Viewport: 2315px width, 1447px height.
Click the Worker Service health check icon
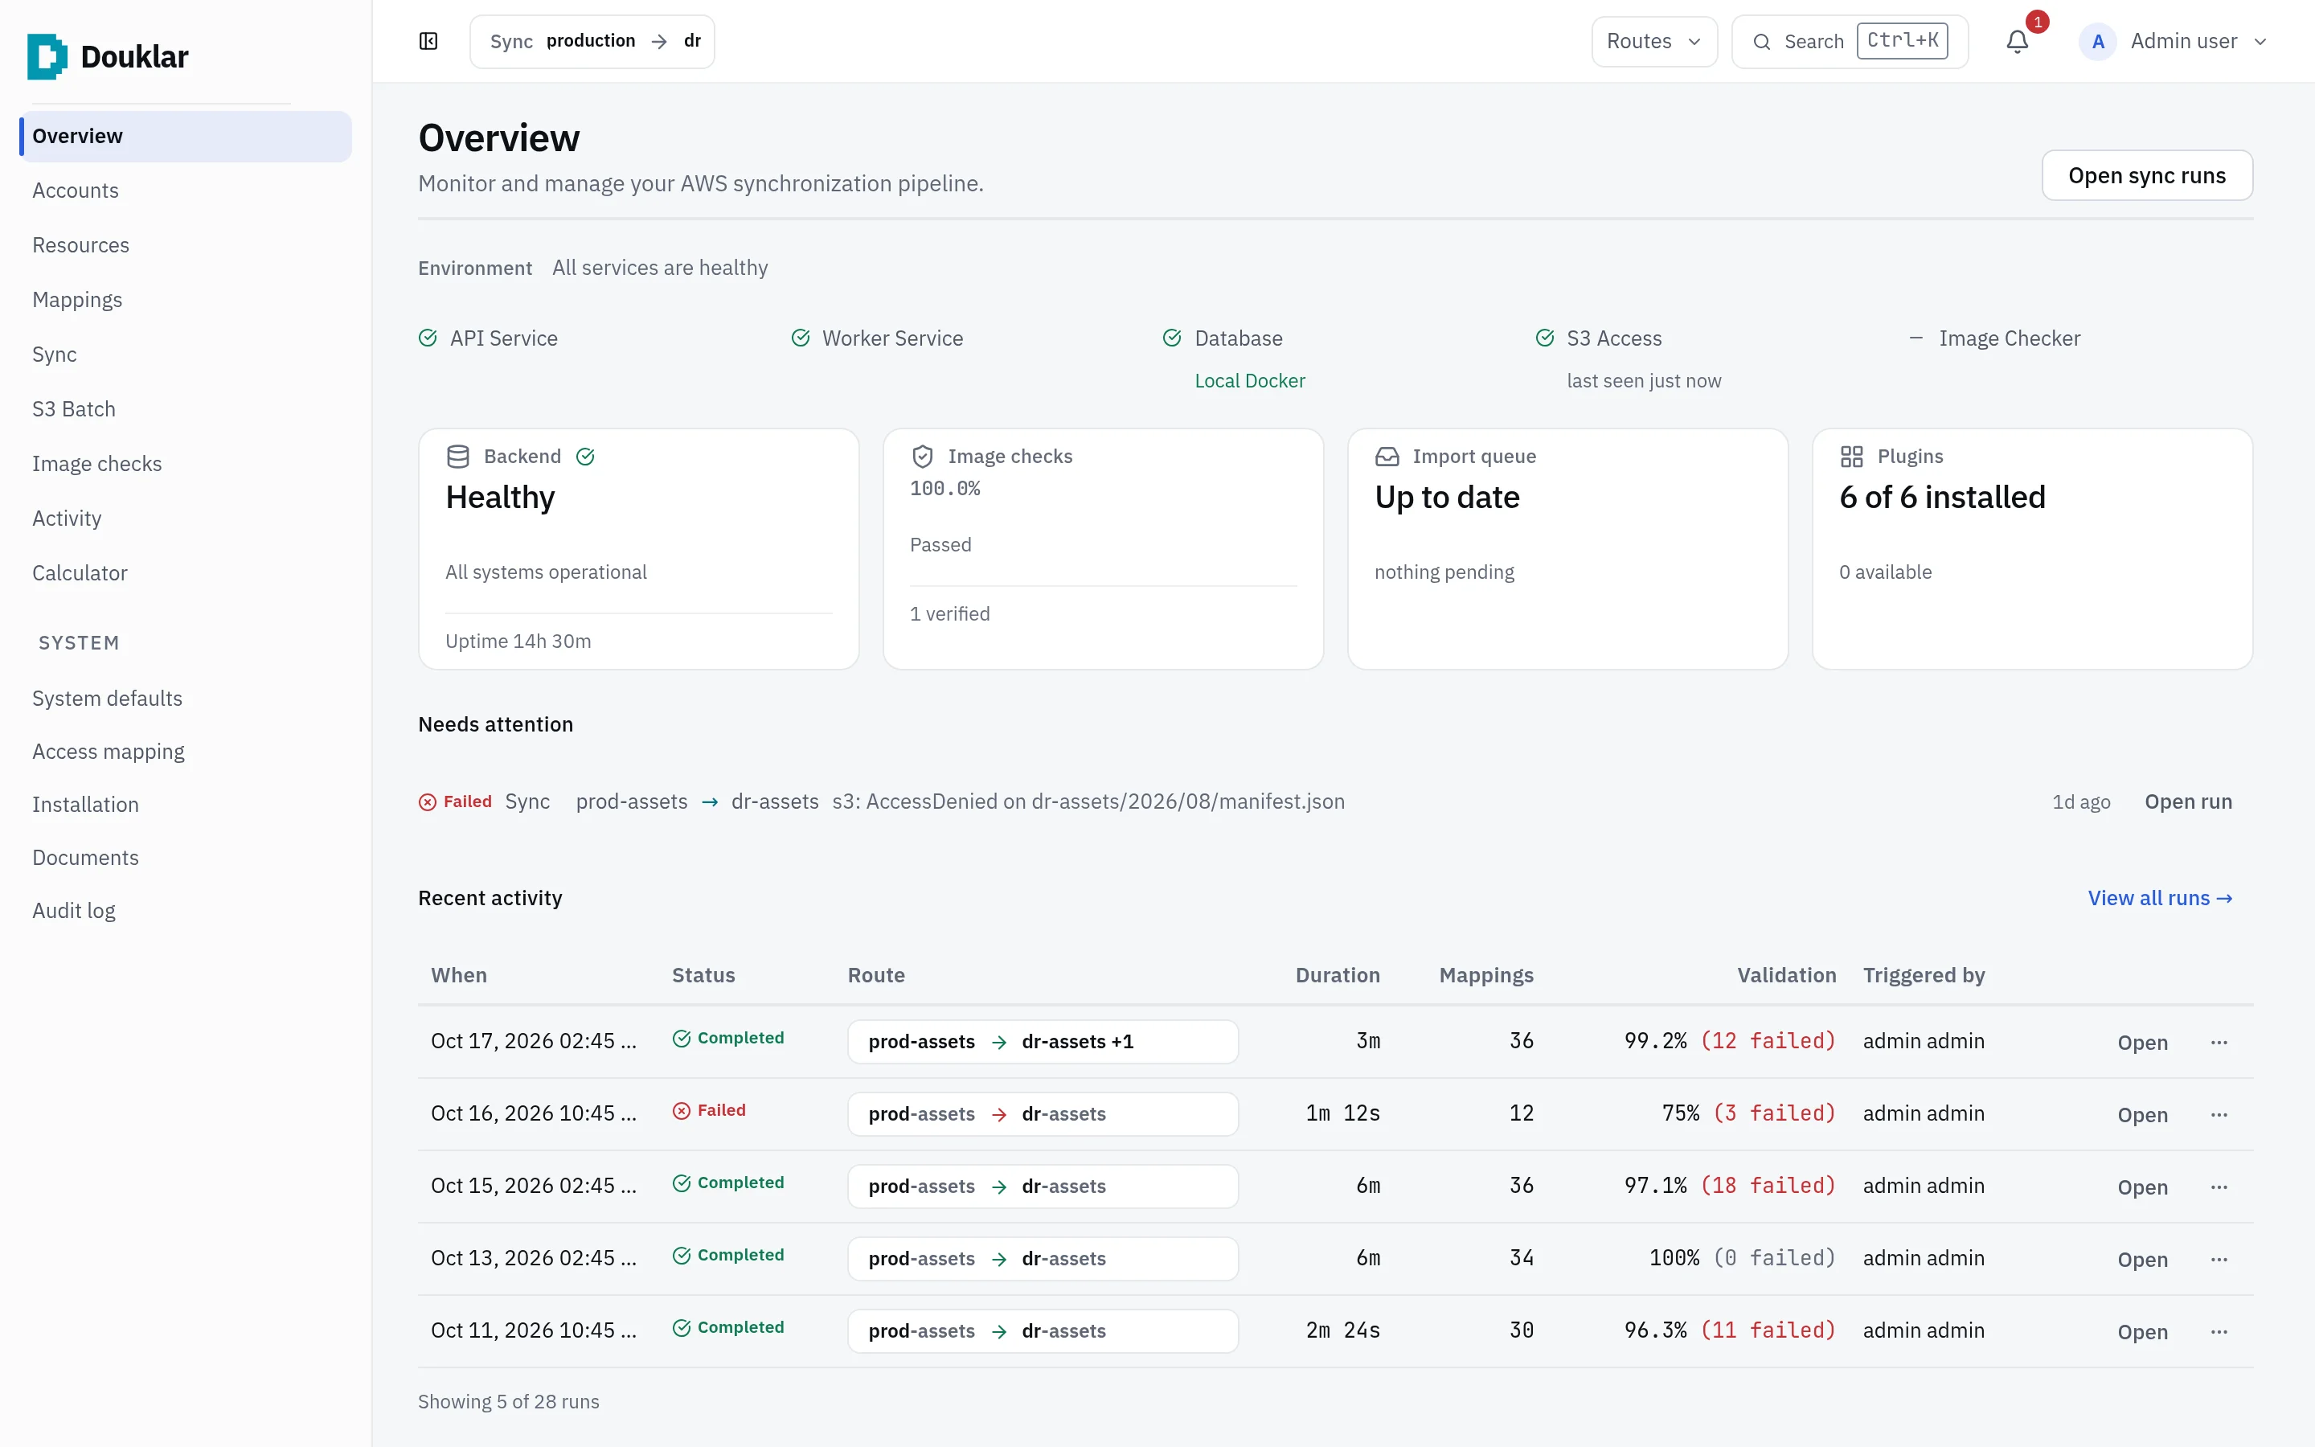pos(801,338)
